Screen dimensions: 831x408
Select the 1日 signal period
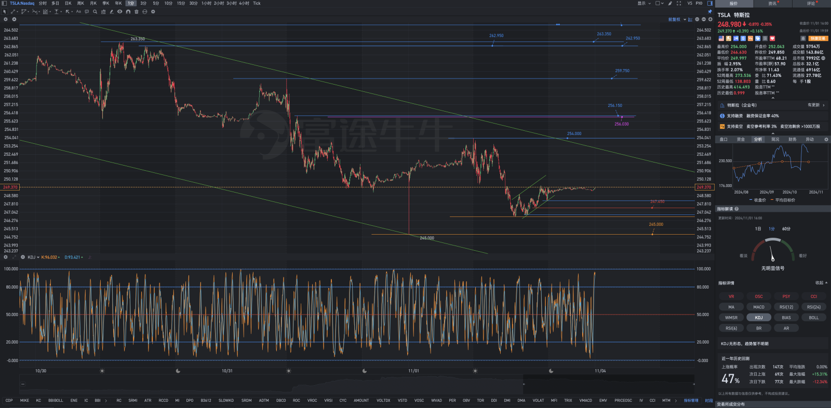point(758,228)
